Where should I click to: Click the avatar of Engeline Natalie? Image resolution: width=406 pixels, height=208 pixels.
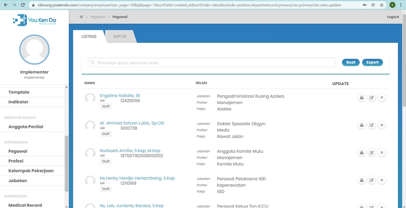90,98
